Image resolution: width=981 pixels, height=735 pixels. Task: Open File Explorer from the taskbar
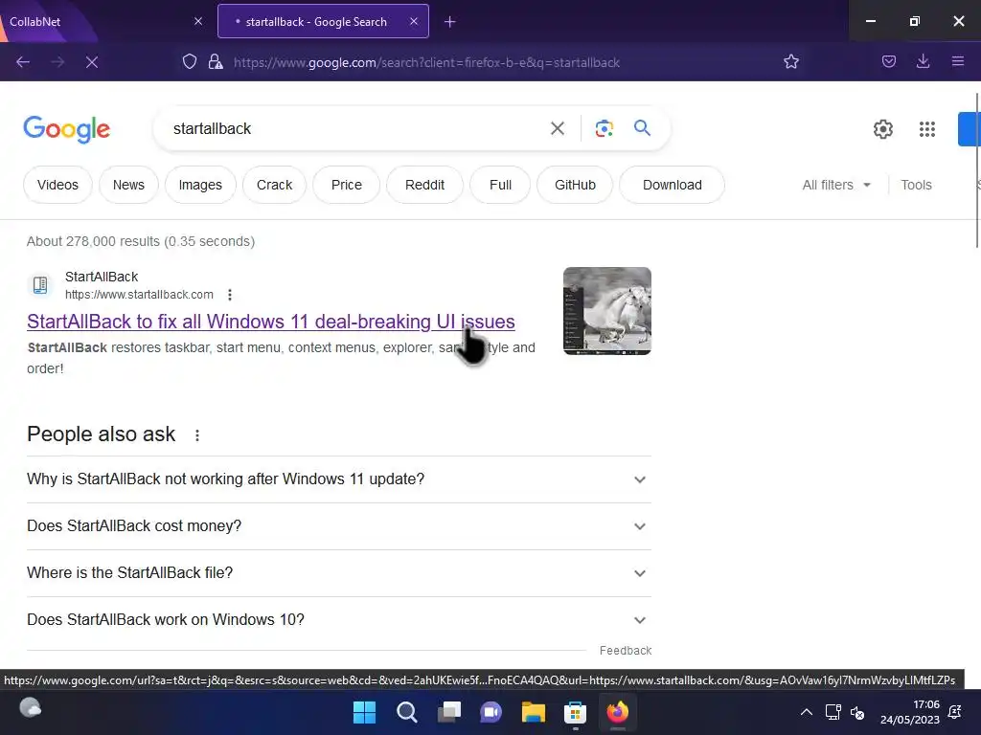[534, 712]
